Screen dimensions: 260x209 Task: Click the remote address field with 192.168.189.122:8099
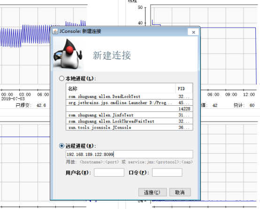(x=130, y=155)
